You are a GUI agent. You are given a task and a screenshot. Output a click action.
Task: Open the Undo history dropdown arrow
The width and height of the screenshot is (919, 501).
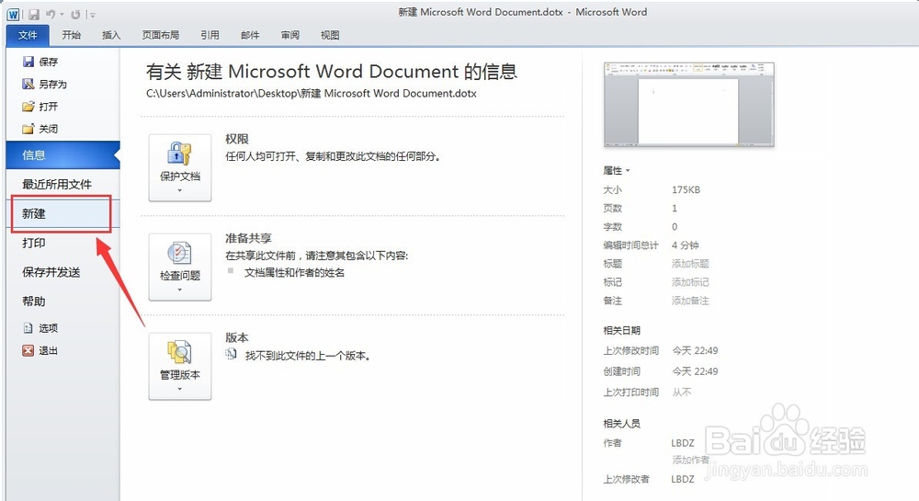coord(62,15)
